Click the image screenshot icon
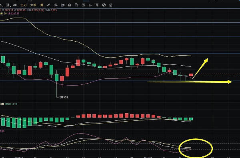The image size is (240, 158). tap(83, 5)
